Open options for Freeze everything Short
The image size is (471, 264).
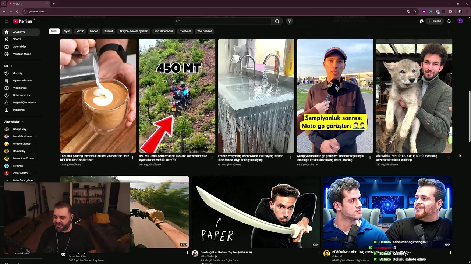coord(291,157)
